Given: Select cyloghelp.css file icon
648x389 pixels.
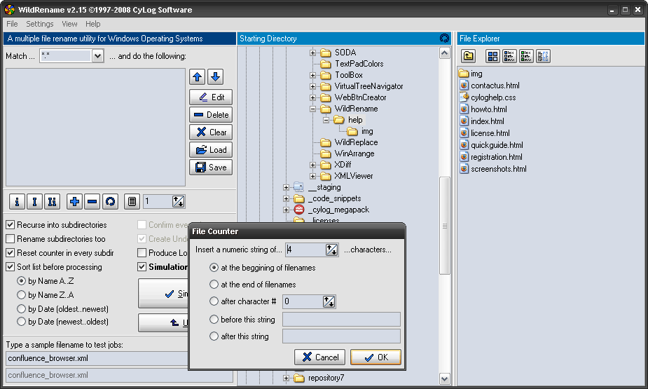Looking at the screenshot, I should click(464, 97).
